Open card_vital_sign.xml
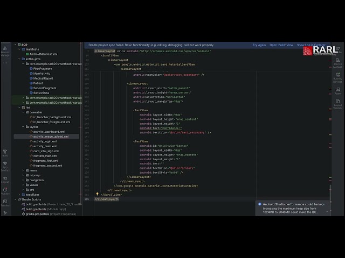 [46, 151]
